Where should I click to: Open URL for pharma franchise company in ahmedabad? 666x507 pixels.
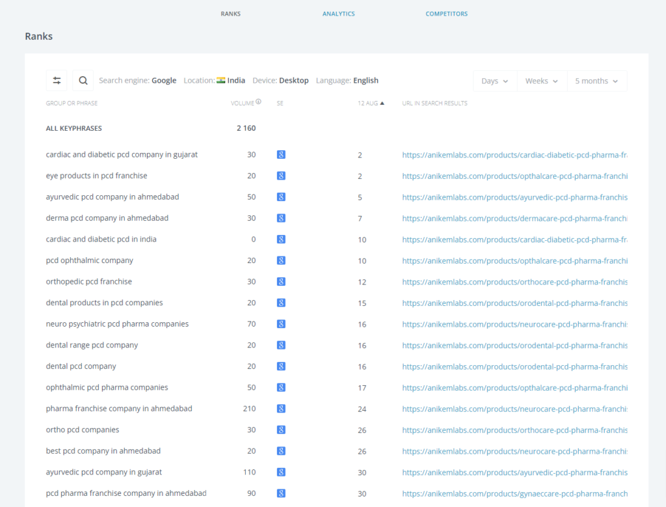pos(515,409)
